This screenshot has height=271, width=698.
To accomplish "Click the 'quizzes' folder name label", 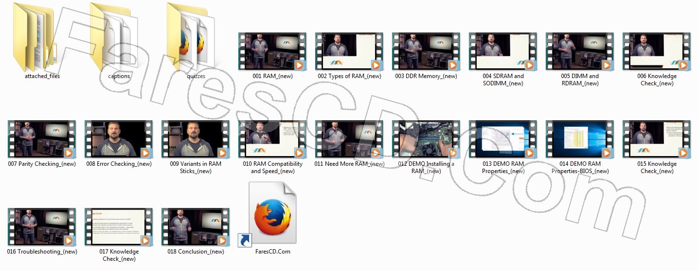I will coord(196,76).
